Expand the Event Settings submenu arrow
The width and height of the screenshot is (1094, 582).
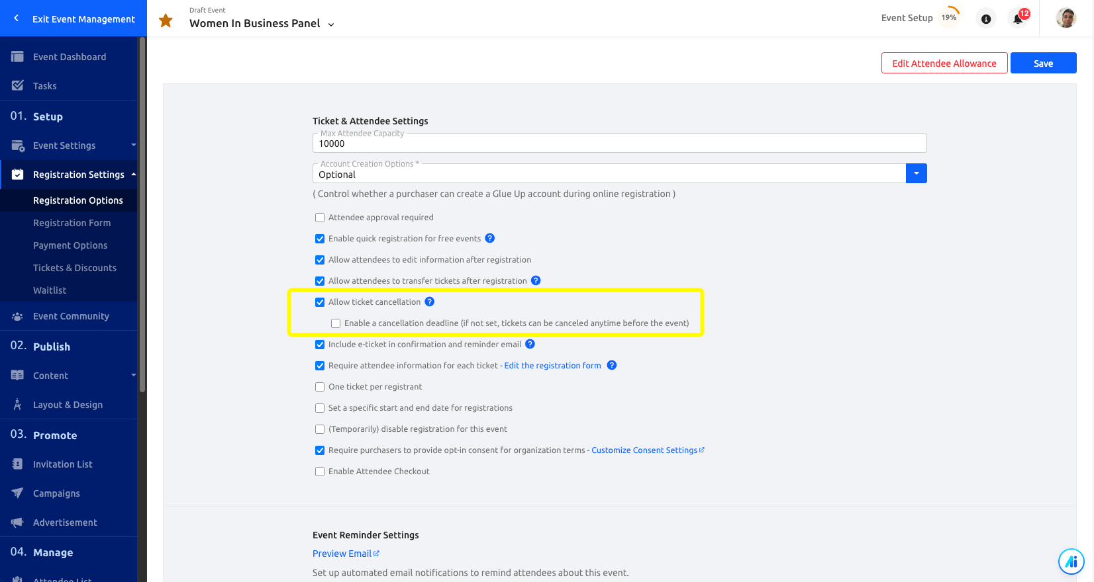click(x=133, y=145)
